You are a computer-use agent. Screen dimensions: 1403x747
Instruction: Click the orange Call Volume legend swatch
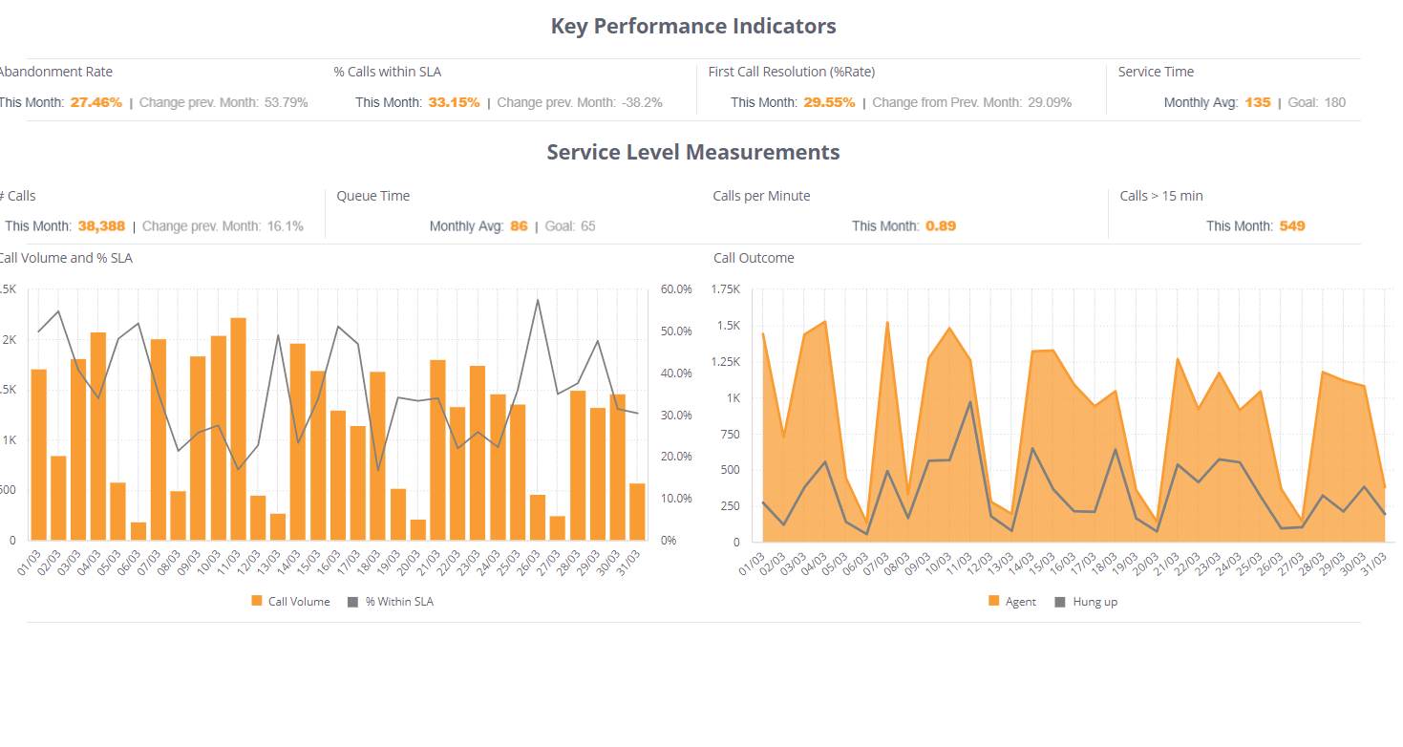click(256, 601)
